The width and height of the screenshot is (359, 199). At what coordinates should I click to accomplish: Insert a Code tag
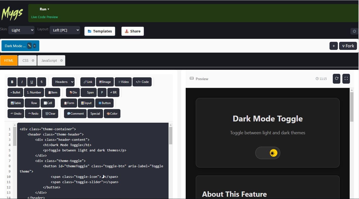tap(142, 82)
